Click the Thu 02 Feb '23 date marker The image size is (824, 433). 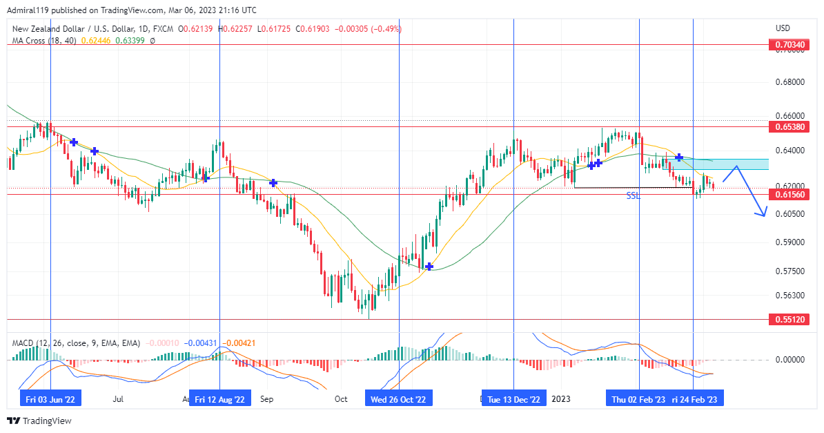[x=638, y=399]
